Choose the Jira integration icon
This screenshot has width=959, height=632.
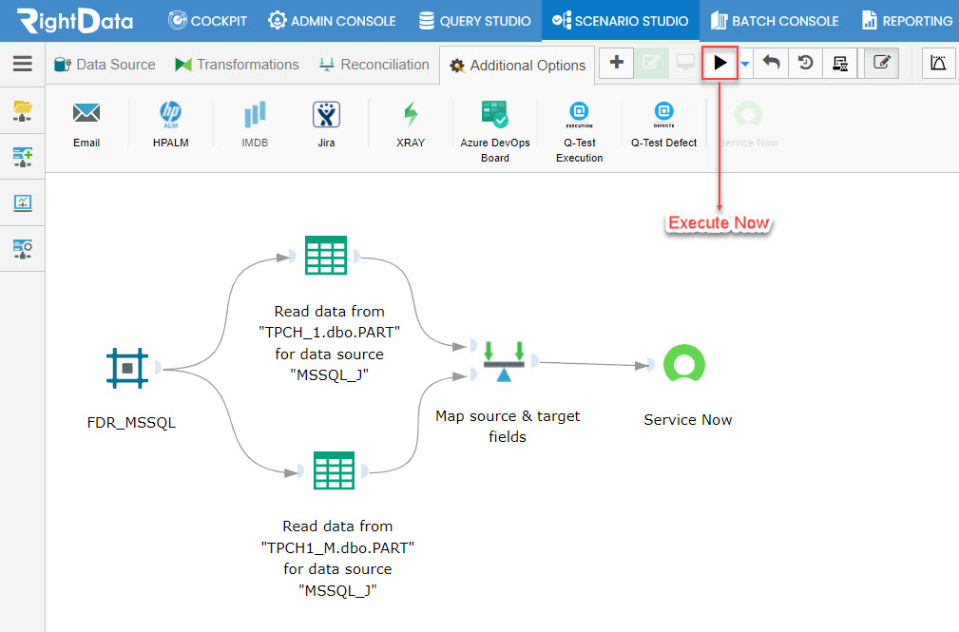click(x=326, y=114)
